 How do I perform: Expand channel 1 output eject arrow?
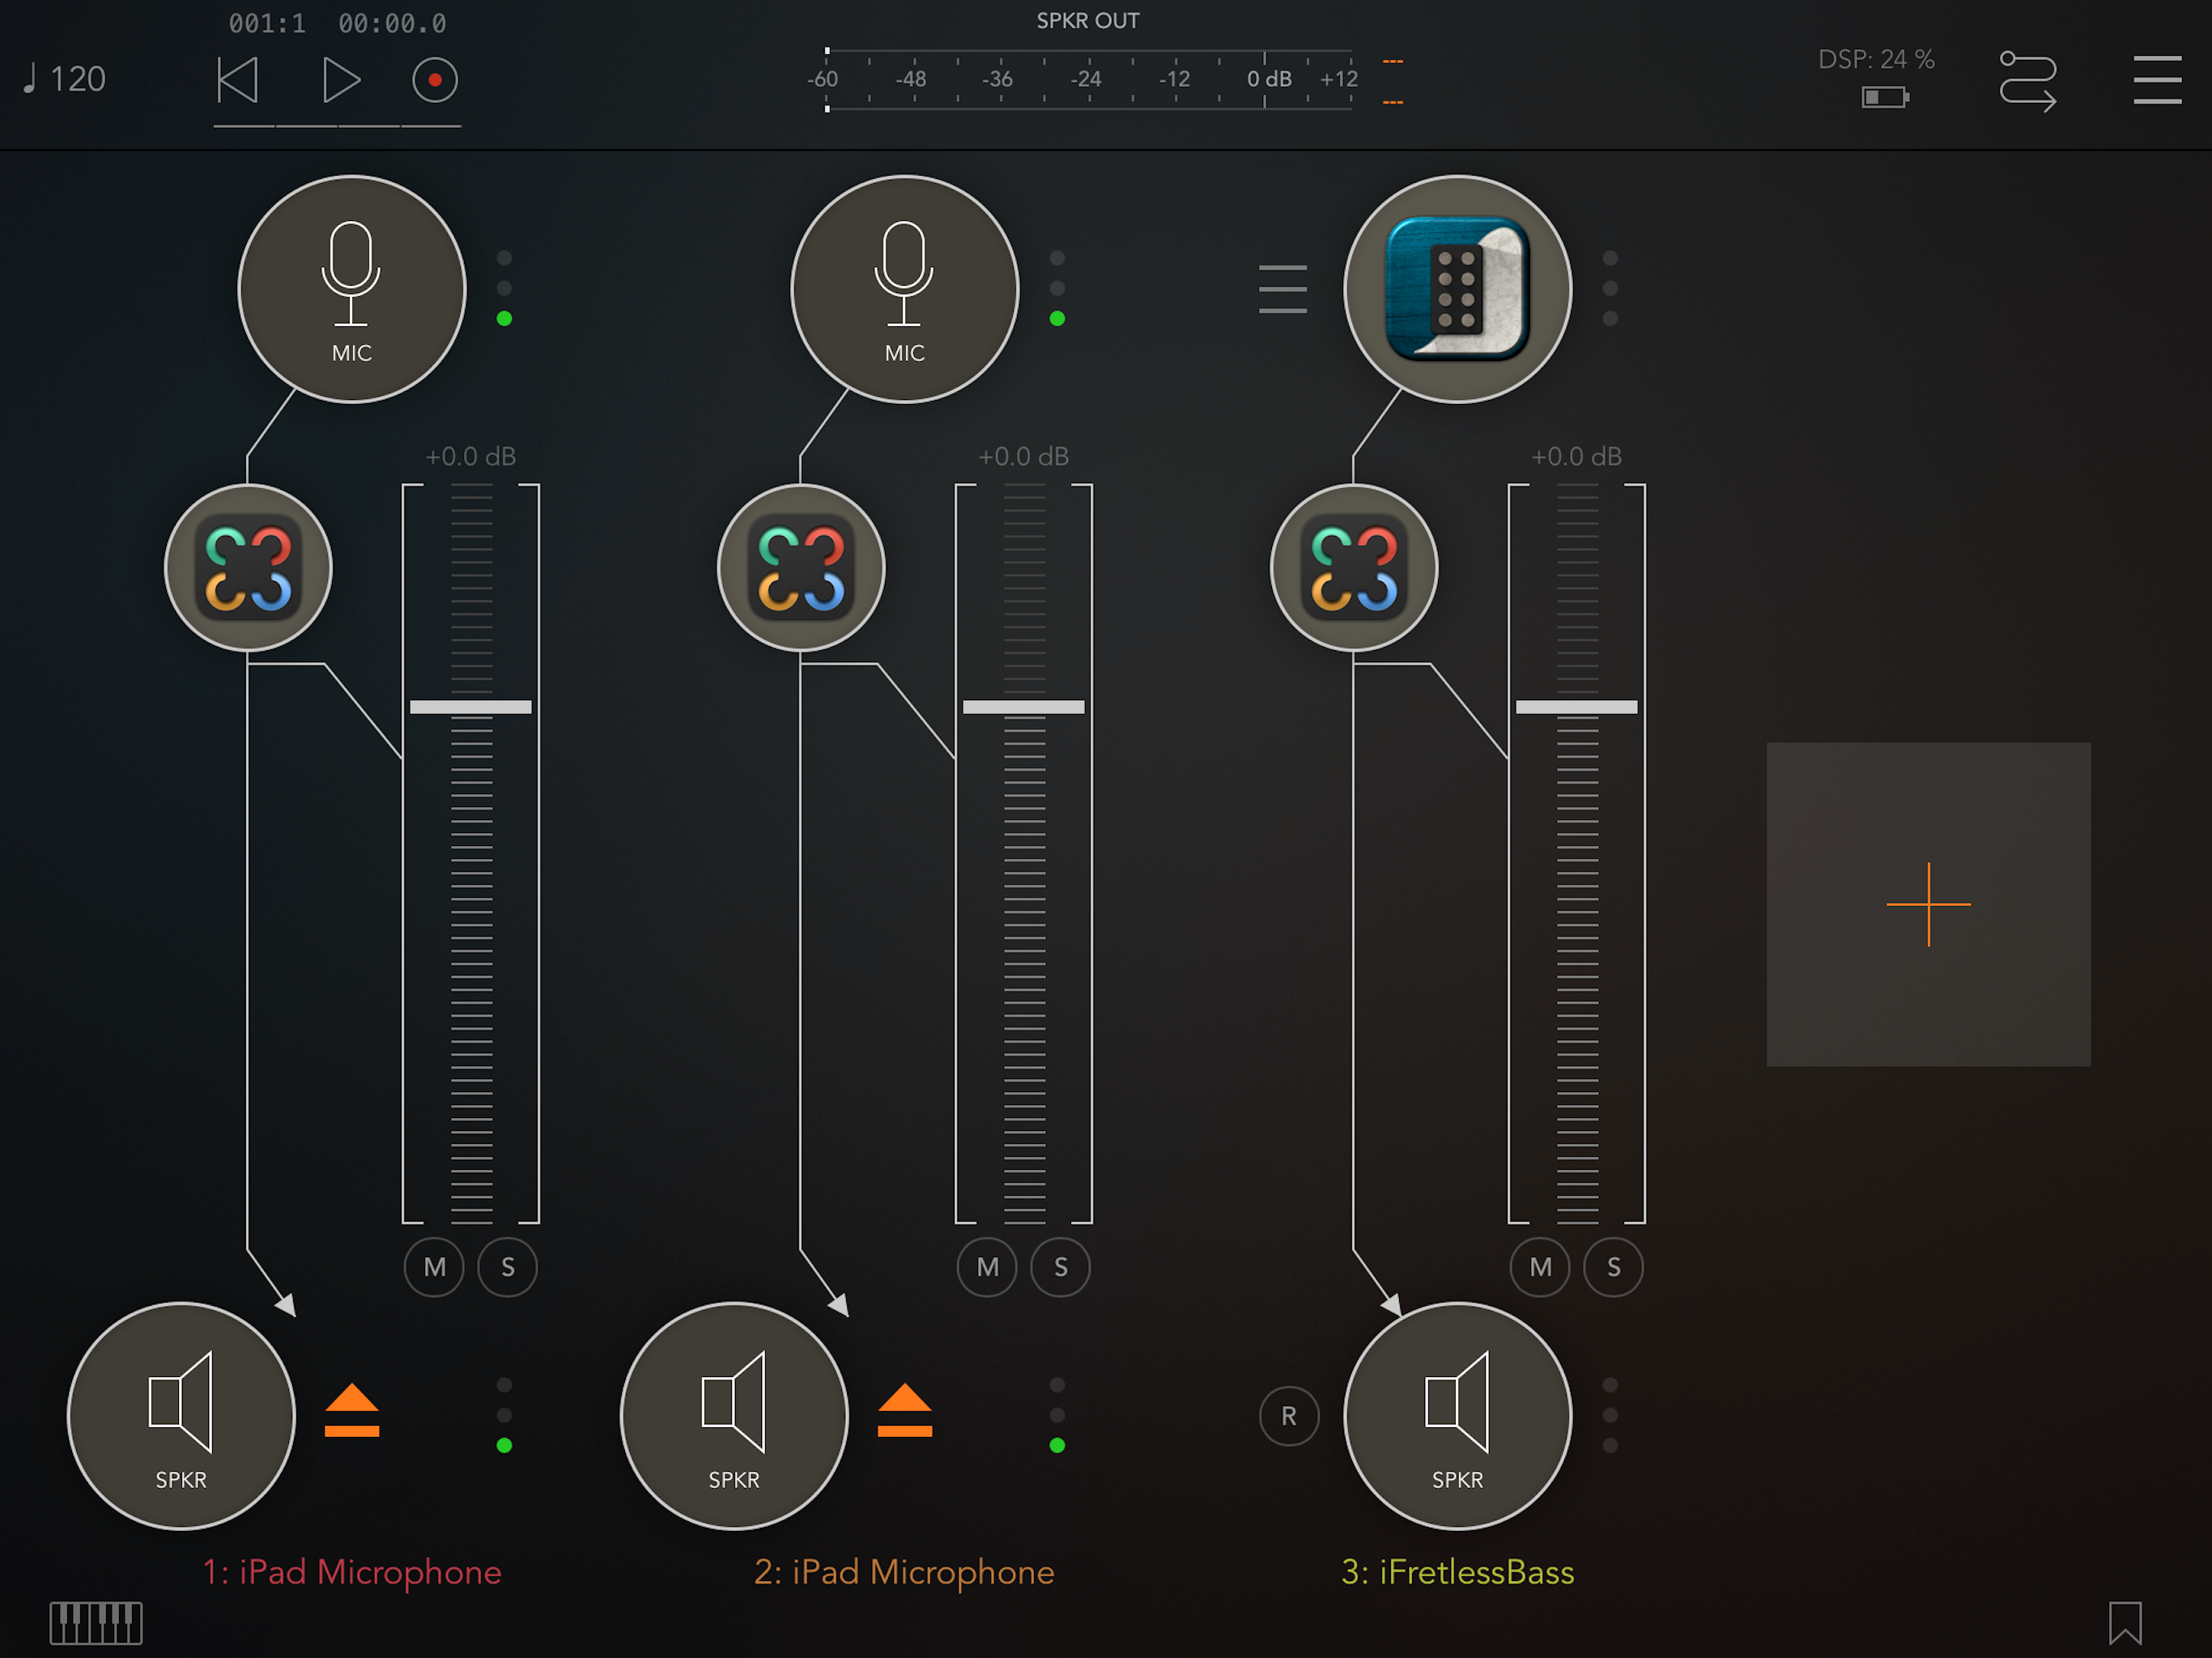tap(352, 1410)
